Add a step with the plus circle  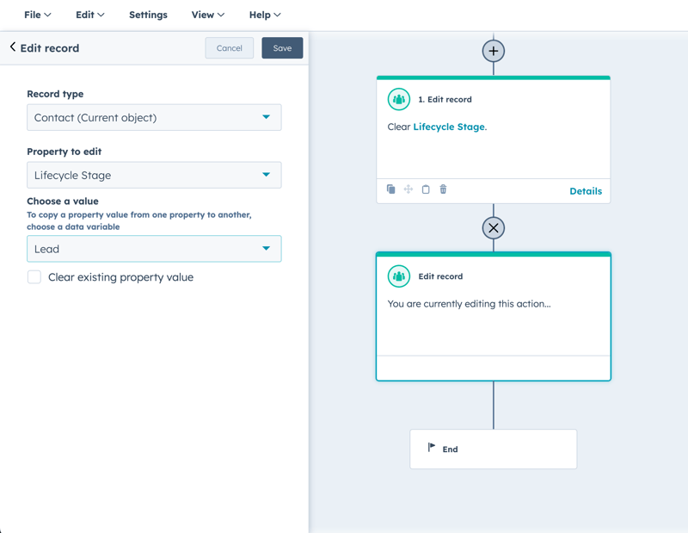[x=493, y=51]
